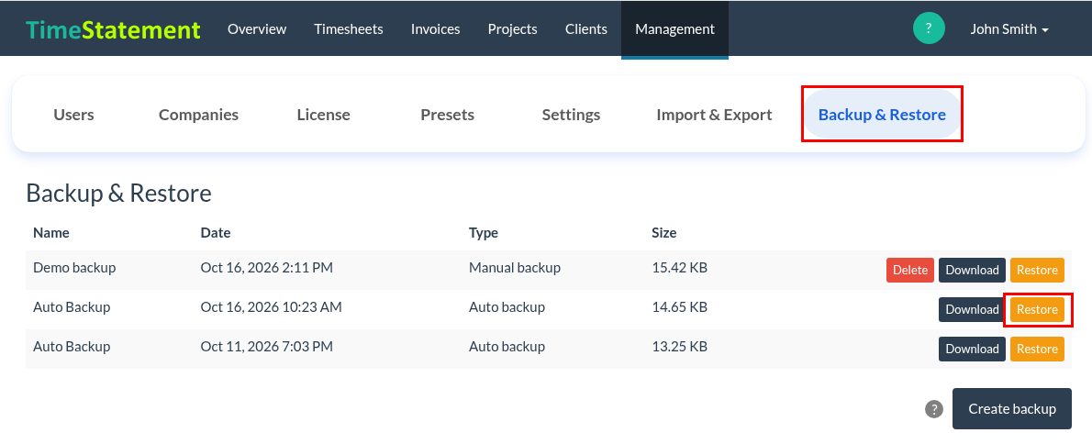Click the 'Backup & Restore' page heading
The width and height of the screenshot is (1092, 444).
click(x=118, y=193)
